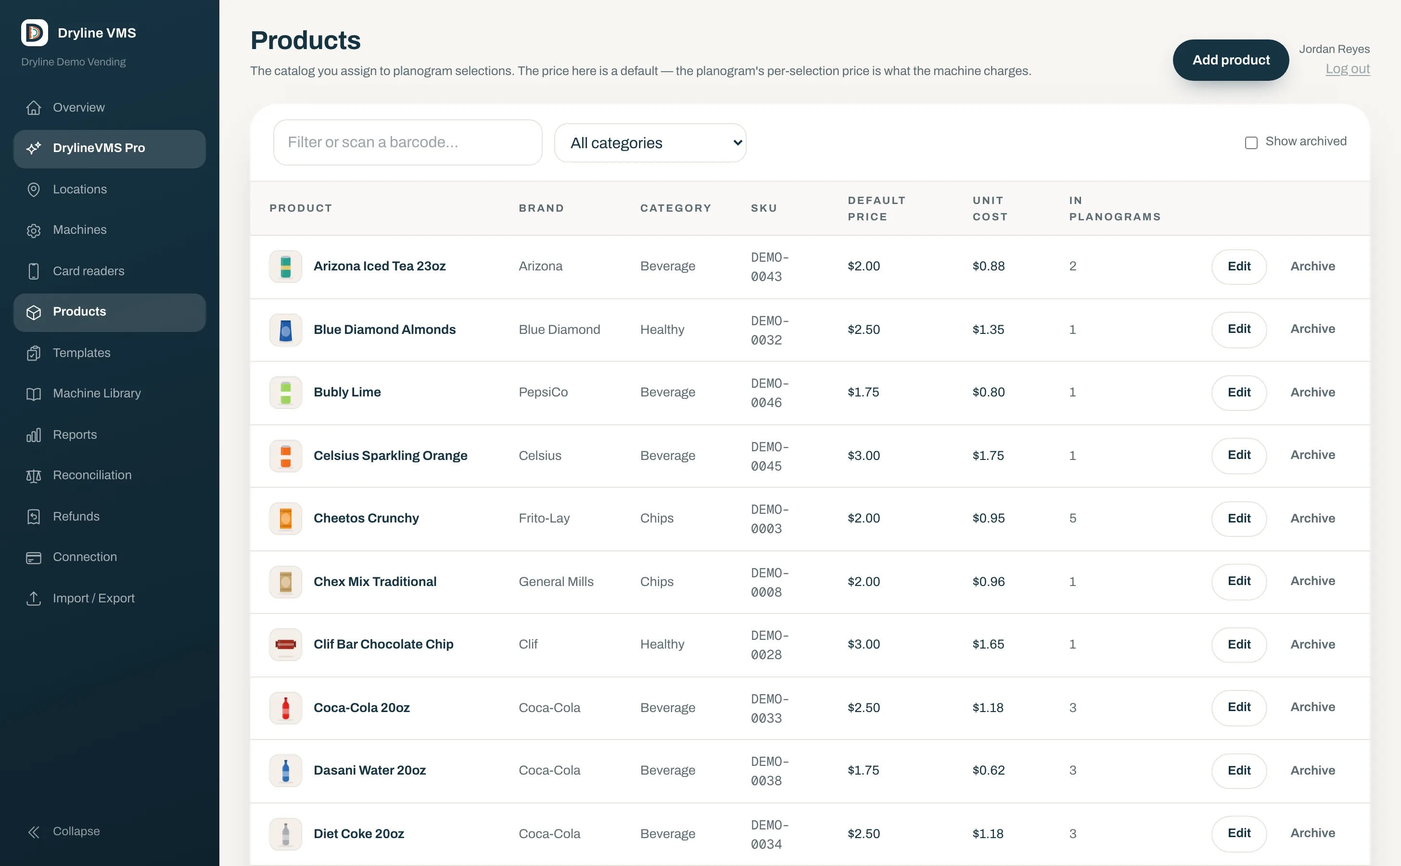
Task: Click the Cheetos Crunchy product thumbnail
Action: (286, 518)
